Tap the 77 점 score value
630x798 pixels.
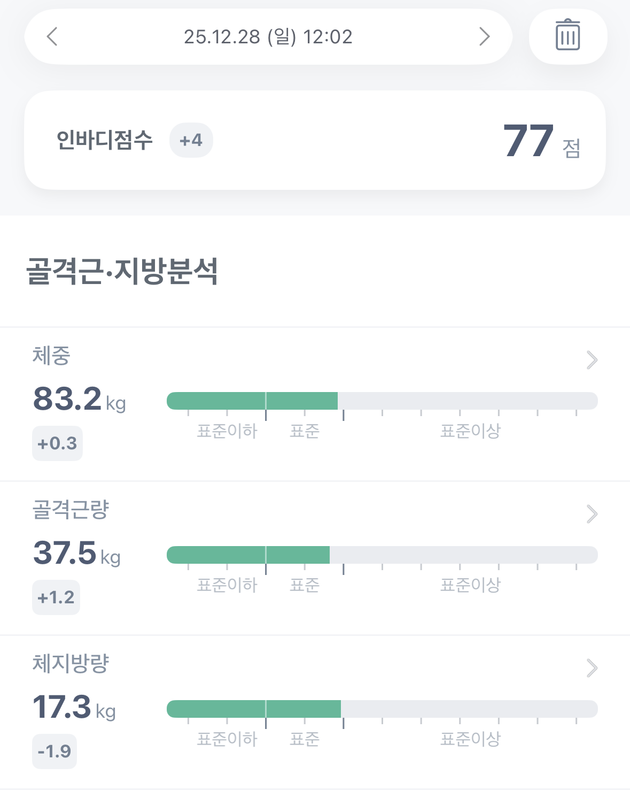tap(541, 141)
